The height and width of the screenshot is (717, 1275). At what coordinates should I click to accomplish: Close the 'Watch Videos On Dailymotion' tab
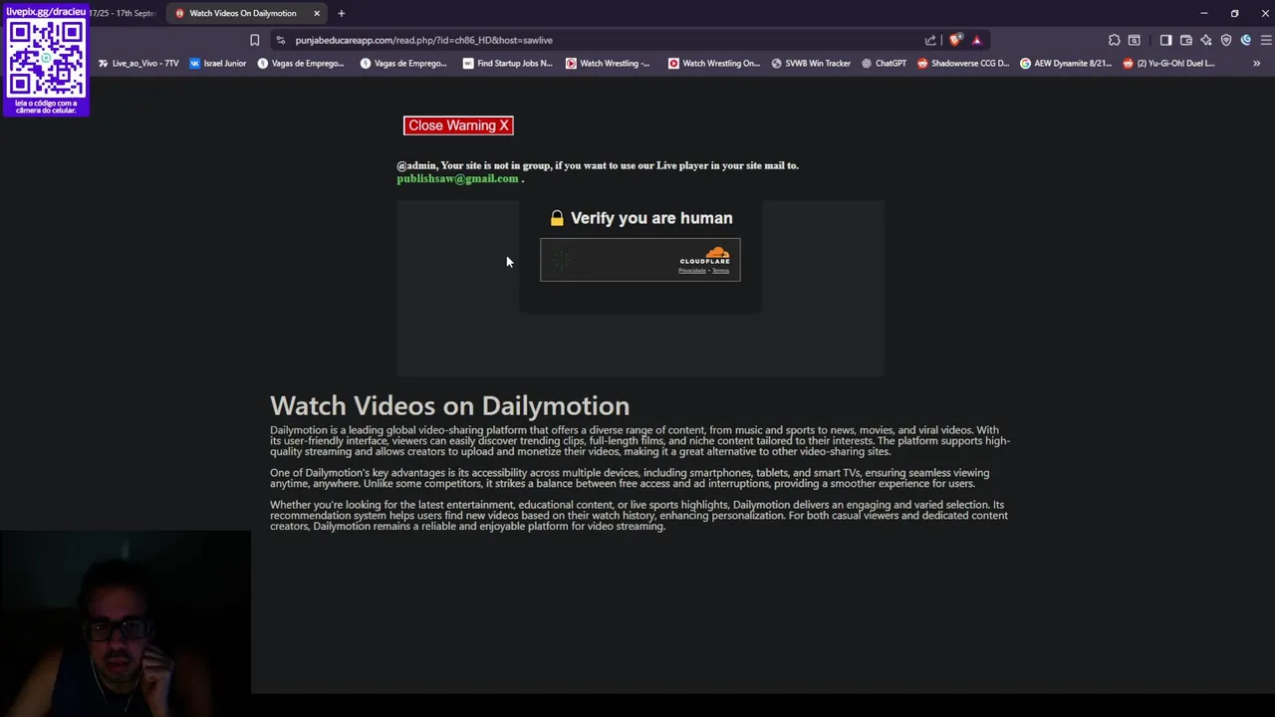[317, 13]
